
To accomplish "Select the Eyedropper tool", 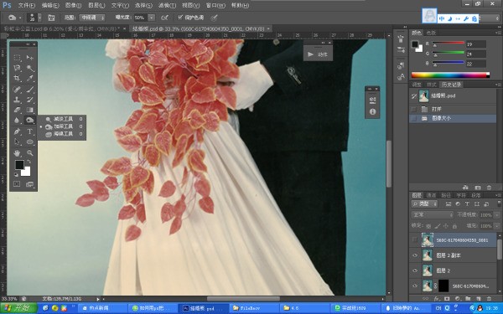I will [x=30, y=78].
